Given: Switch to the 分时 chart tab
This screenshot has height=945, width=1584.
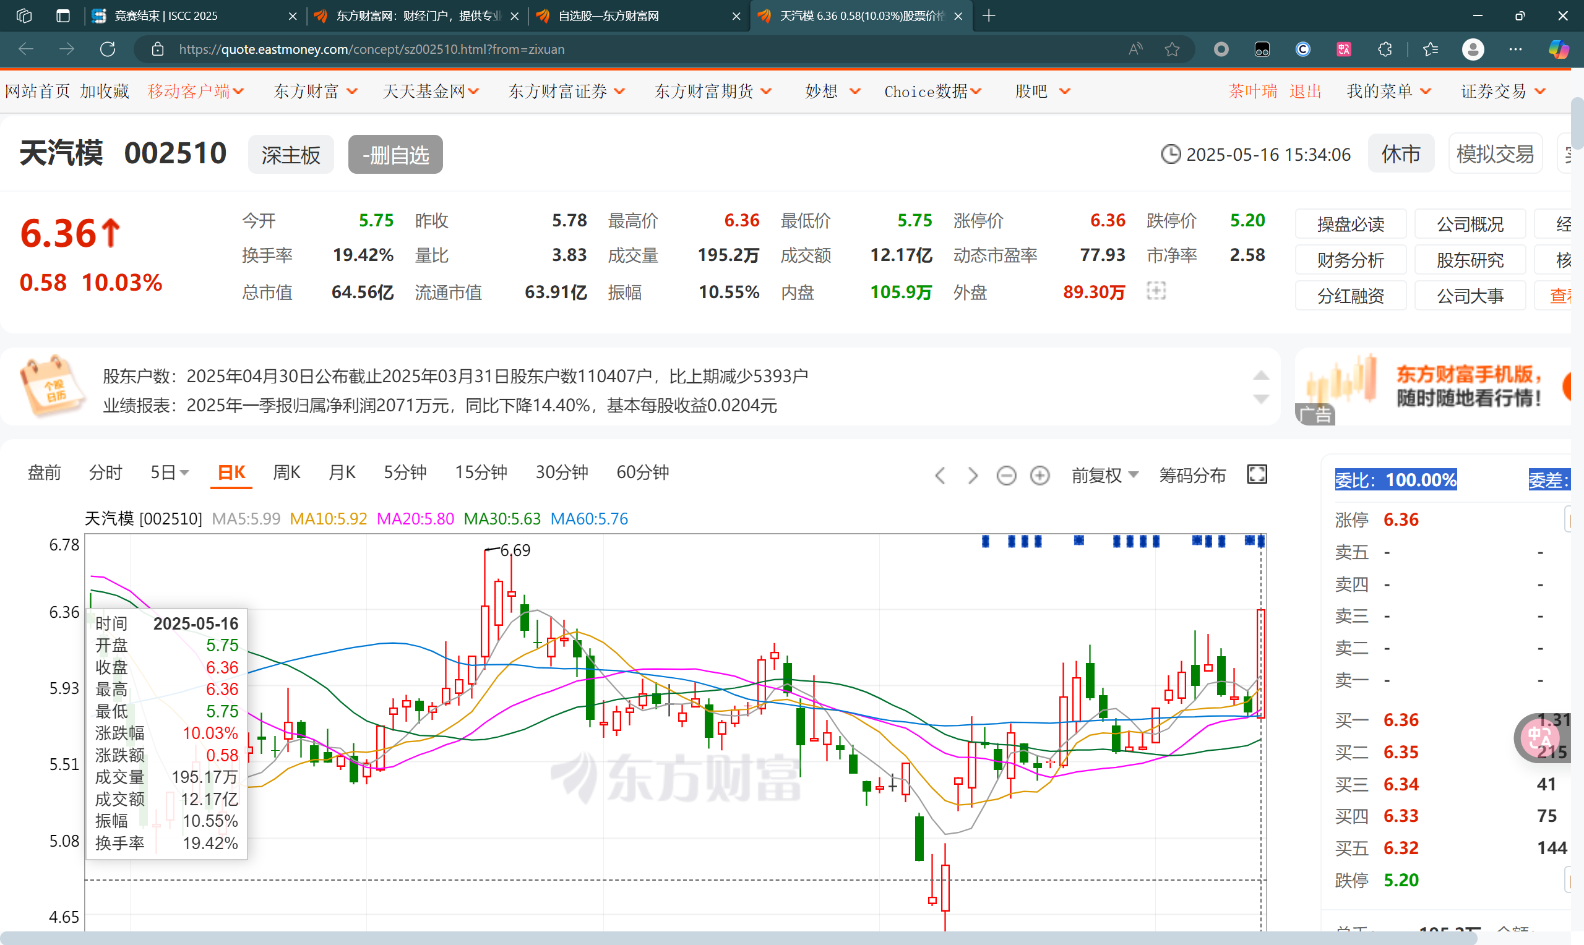Looking at the screenshot, I should point(105,472).
